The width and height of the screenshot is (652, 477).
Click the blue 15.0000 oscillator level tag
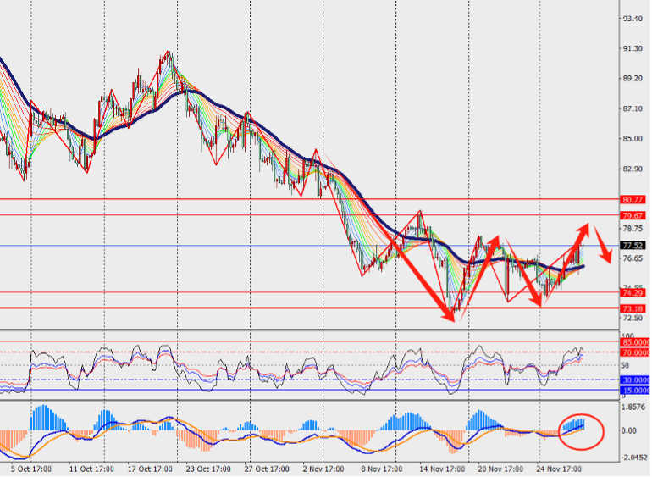[635, 391]
